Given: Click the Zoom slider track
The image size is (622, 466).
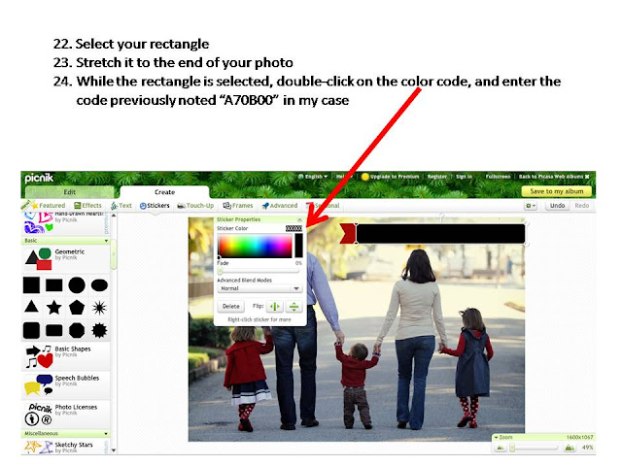Looking at the screenshot, I should (535, 448).
